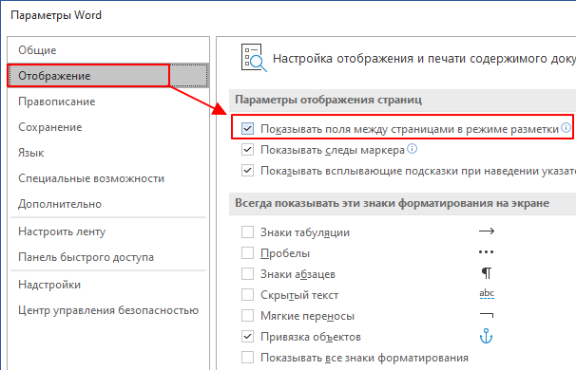Click the Параметры отображения страниц header
Viewport: 576px width, 370px height.
coord(329,101)
